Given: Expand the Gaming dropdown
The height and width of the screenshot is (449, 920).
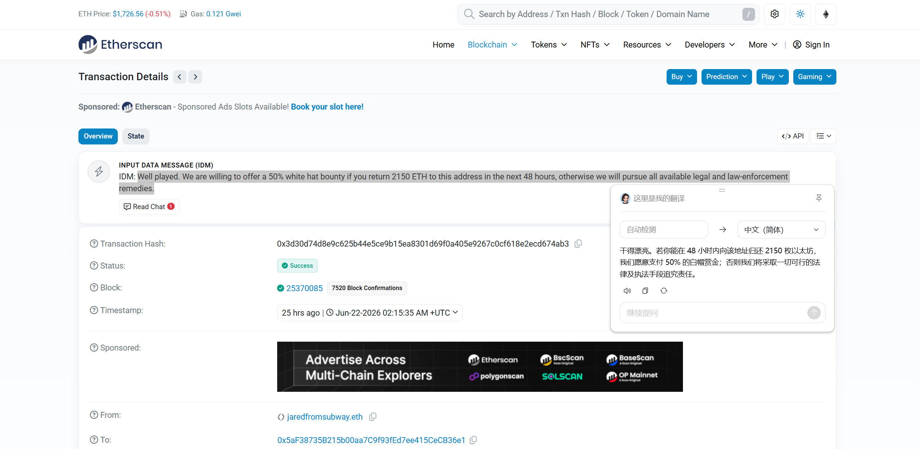Looking at the screenshot, I should pos(814,77).
